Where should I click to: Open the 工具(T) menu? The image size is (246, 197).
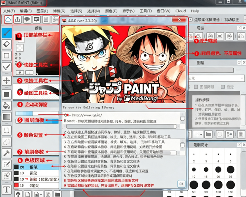(x=146, y=11)
